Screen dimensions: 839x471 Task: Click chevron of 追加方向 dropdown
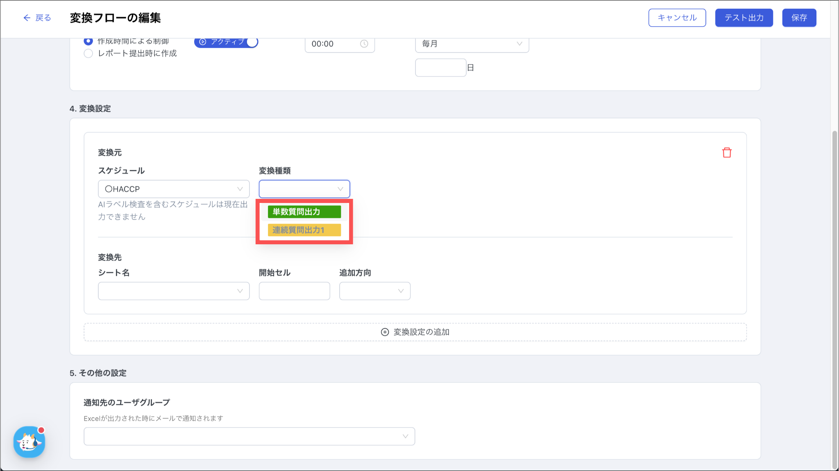[x=401, y=291]
